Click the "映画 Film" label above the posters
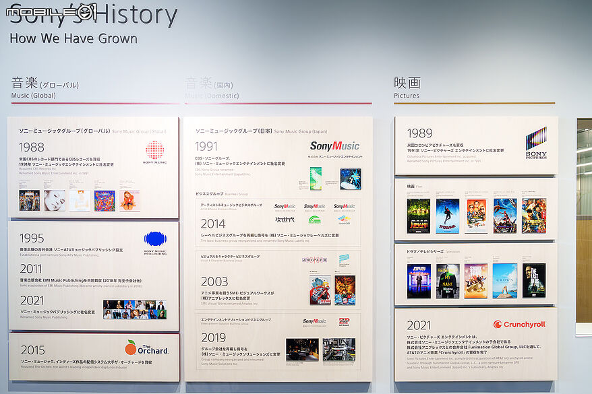Image resolution: width=592 pixels, height=394 pixels. coord(415,187)
